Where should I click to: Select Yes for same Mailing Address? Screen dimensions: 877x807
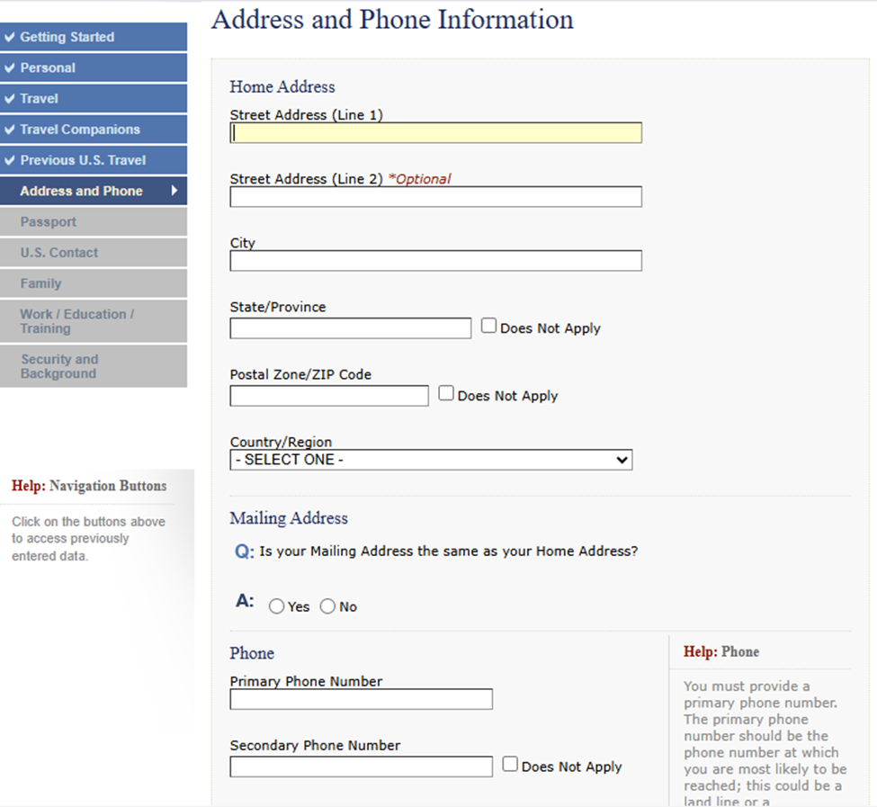(x=277, y=607)
